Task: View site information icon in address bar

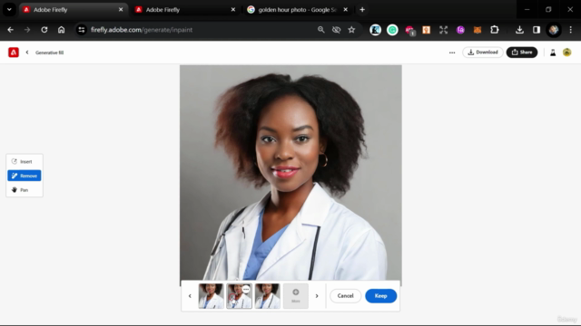Action: [x=82, y=30]
